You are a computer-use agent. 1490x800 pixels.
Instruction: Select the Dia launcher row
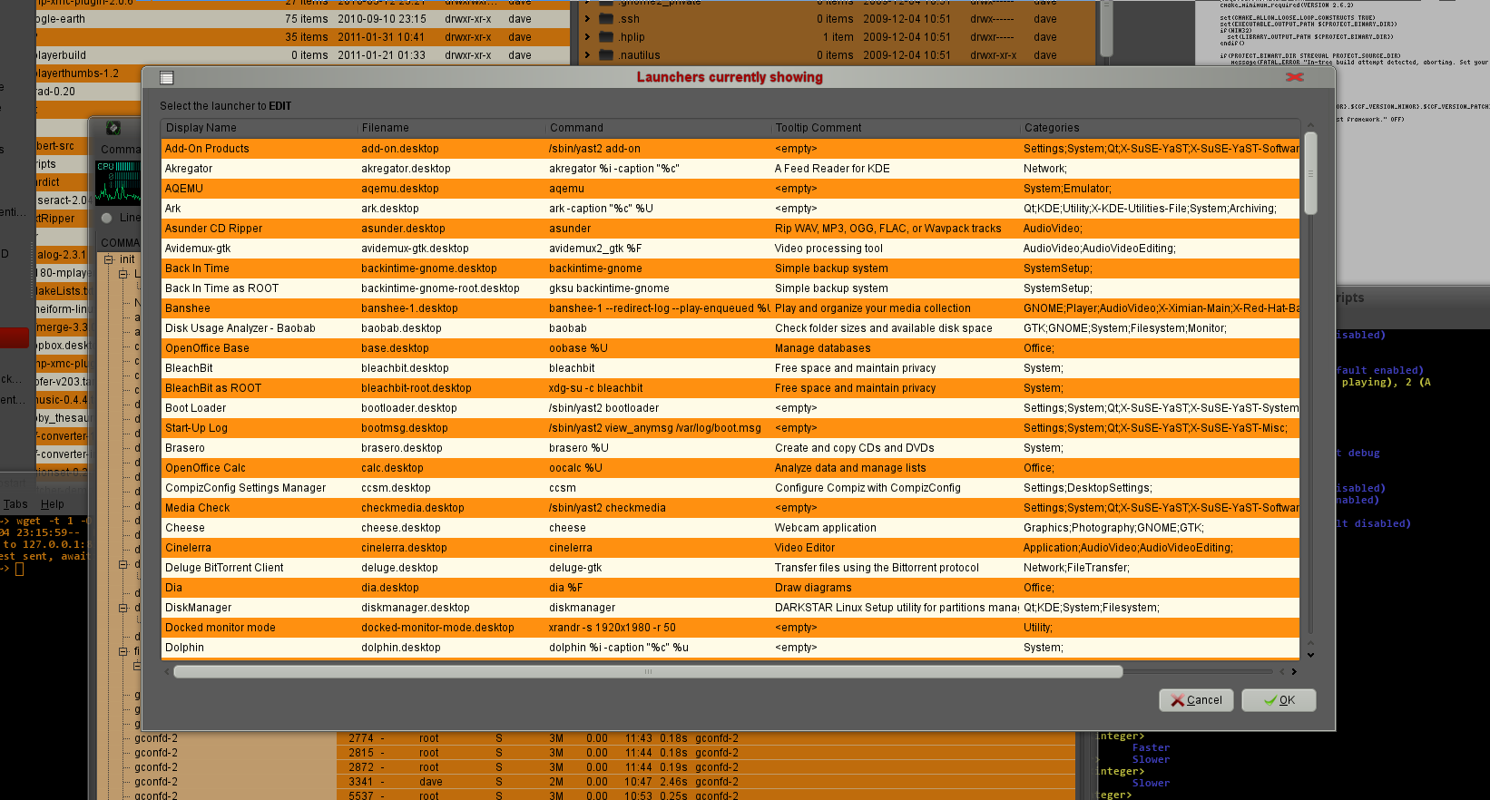(730, 588)
